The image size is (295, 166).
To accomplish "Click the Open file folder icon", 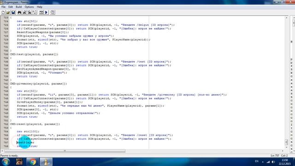I will coord(8,12).
